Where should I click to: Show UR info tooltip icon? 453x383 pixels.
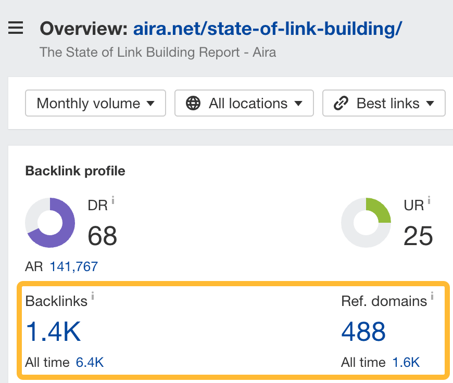tap(429, 200)
